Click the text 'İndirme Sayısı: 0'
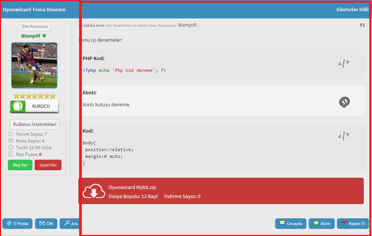372x236 pixels. [182, 196]
